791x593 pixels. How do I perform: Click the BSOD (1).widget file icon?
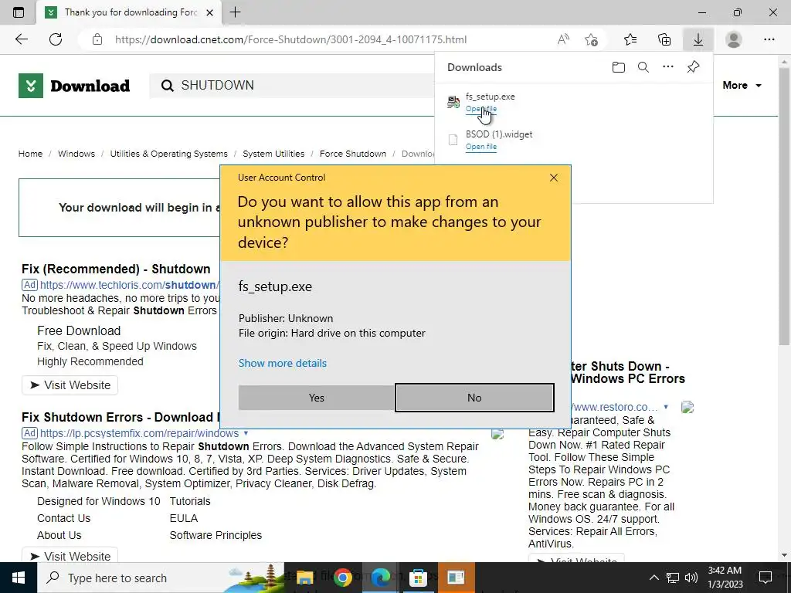[453, 140]
